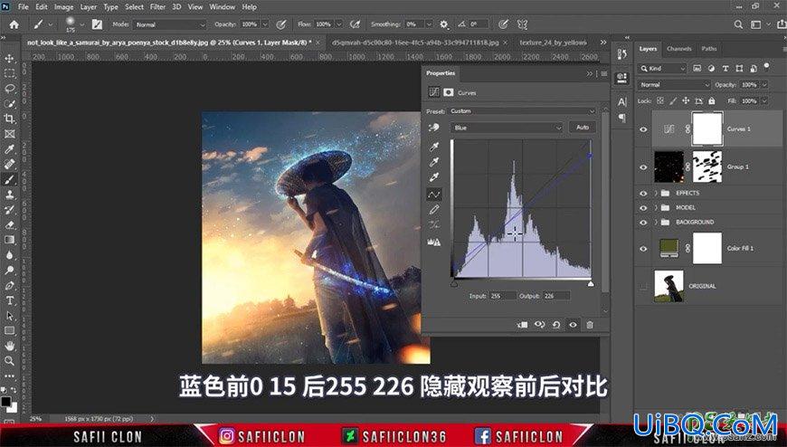This screenshot has width=787, height=447.
Task: Open the layer Kind filter dropdown
Action: pos(662,68)
